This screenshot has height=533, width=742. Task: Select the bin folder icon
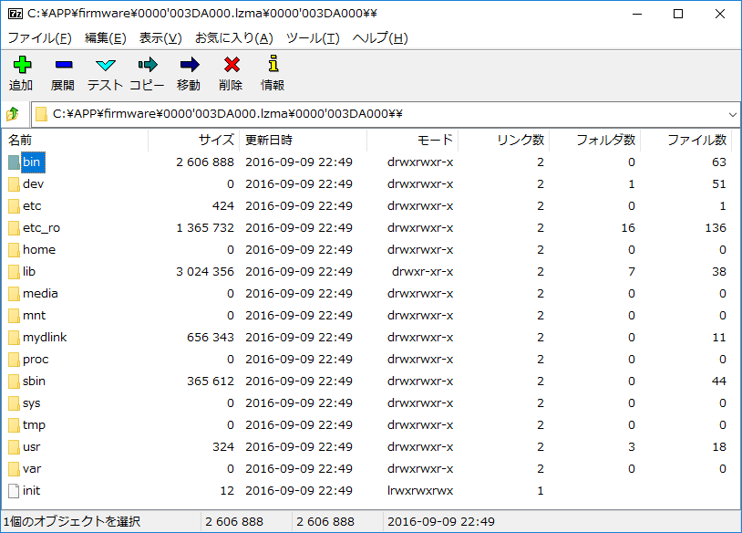[14, 162]
